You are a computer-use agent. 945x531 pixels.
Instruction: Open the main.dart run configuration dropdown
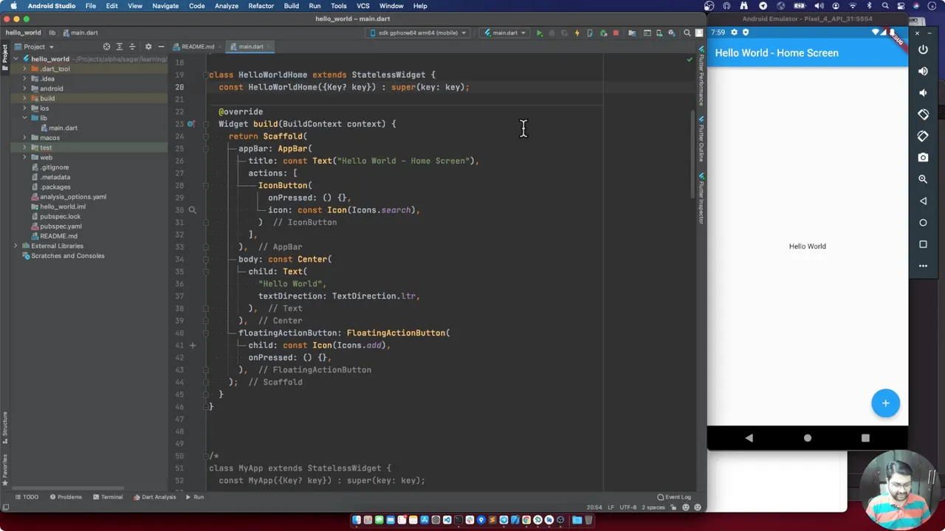(x=504, y=33)
